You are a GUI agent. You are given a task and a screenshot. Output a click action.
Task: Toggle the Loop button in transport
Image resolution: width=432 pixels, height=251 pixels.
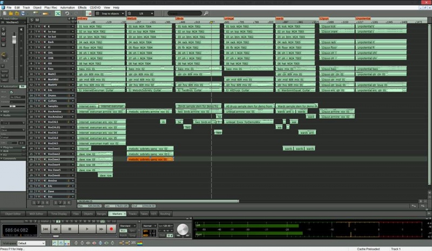point(133,235)
